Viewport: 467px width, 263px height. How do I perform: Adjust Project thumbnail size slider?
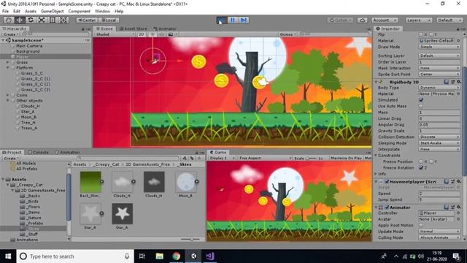(191, 239)
